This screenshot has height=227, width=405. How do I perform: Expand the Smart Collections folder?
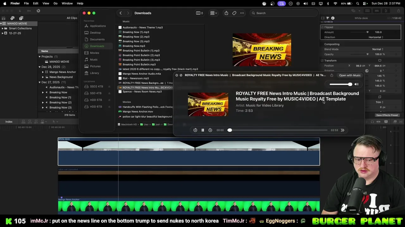tap(3, 28)
